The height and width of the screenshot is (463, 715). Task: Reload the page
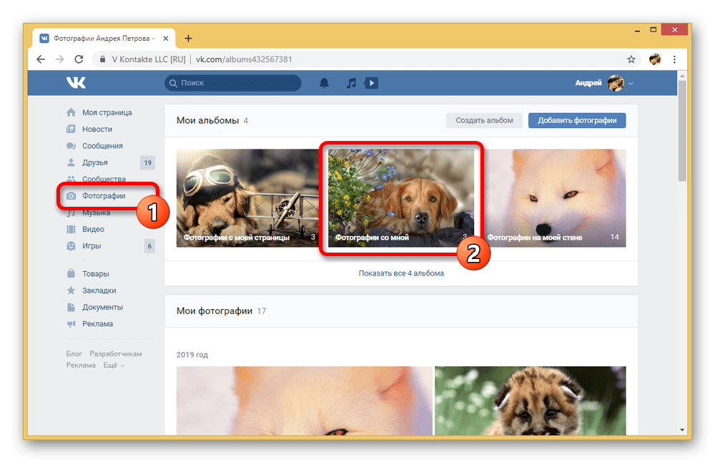coord(79,59)
